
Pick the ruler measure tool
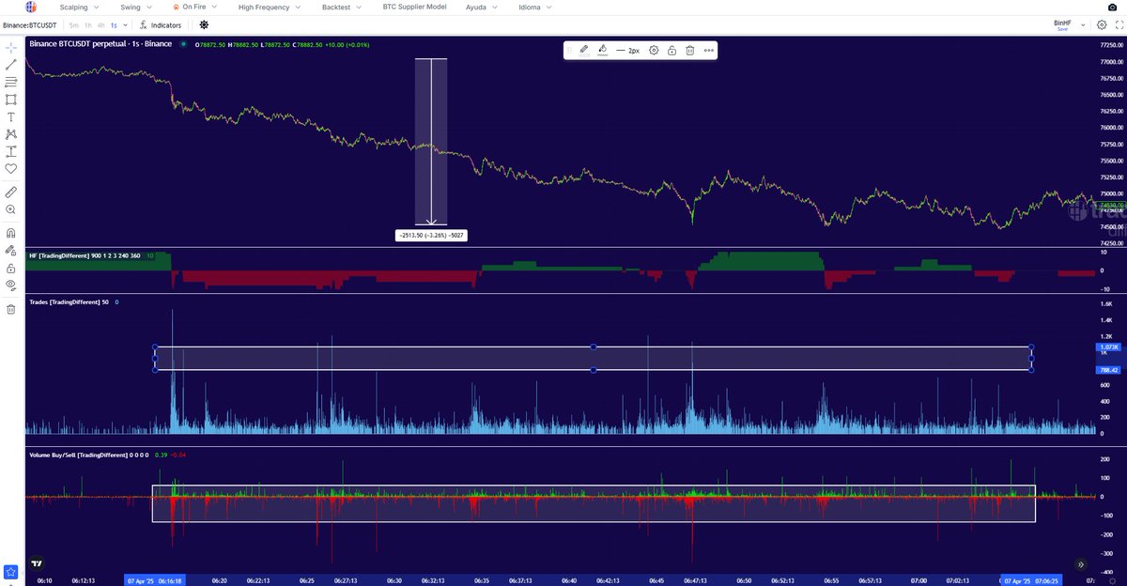[11, 192]
